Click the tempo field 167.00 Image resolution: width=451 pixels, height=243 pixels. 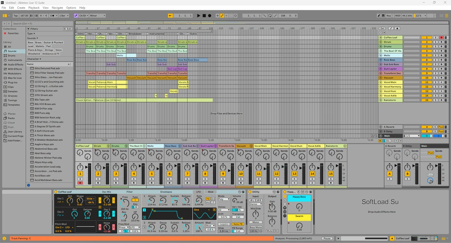coord(24,16)
